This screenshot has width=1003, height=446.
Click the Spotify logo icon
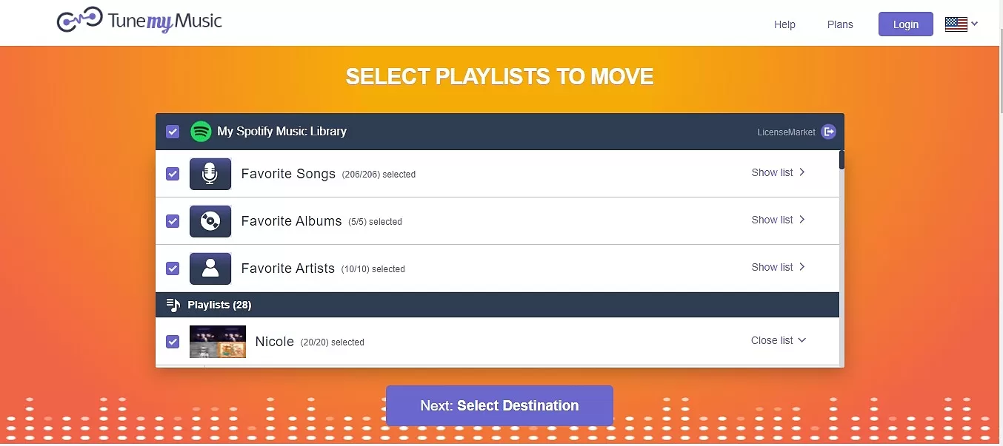coord(201,132)
